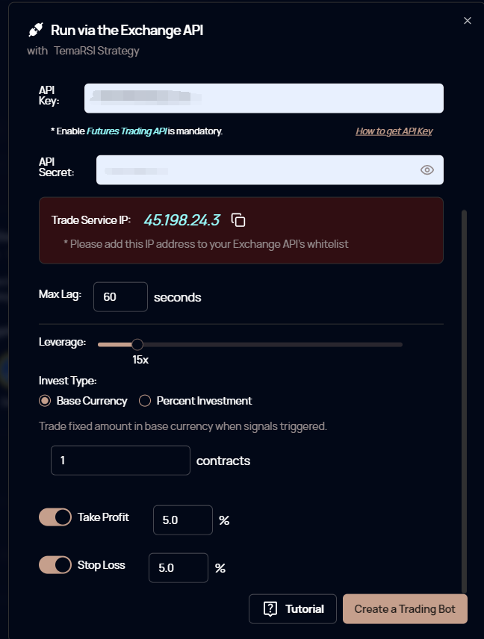This screenshot has width=484, height=639.
Task: Open the Tutorial button
Action: coord(293,609)
